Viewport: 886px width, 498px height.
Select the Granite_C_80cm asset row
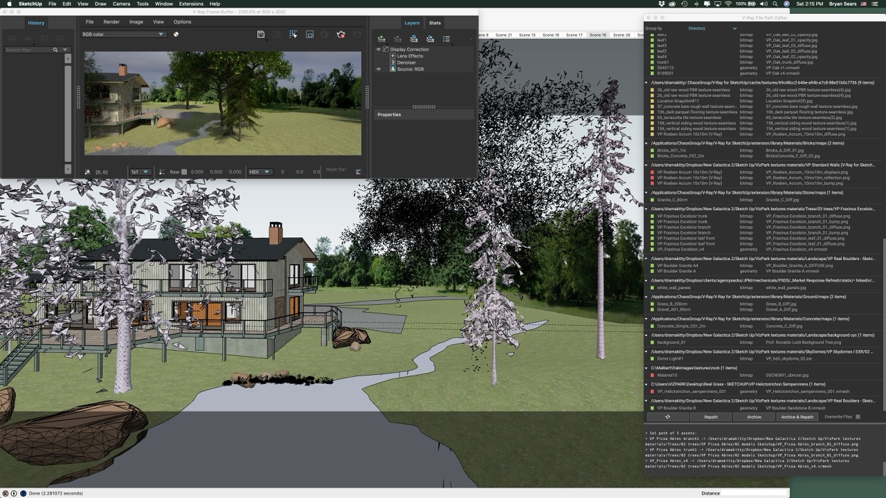point(761,200)
